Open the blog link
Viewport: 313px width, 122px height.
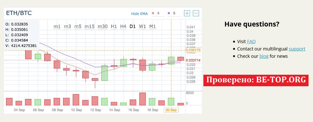point(264,56)
